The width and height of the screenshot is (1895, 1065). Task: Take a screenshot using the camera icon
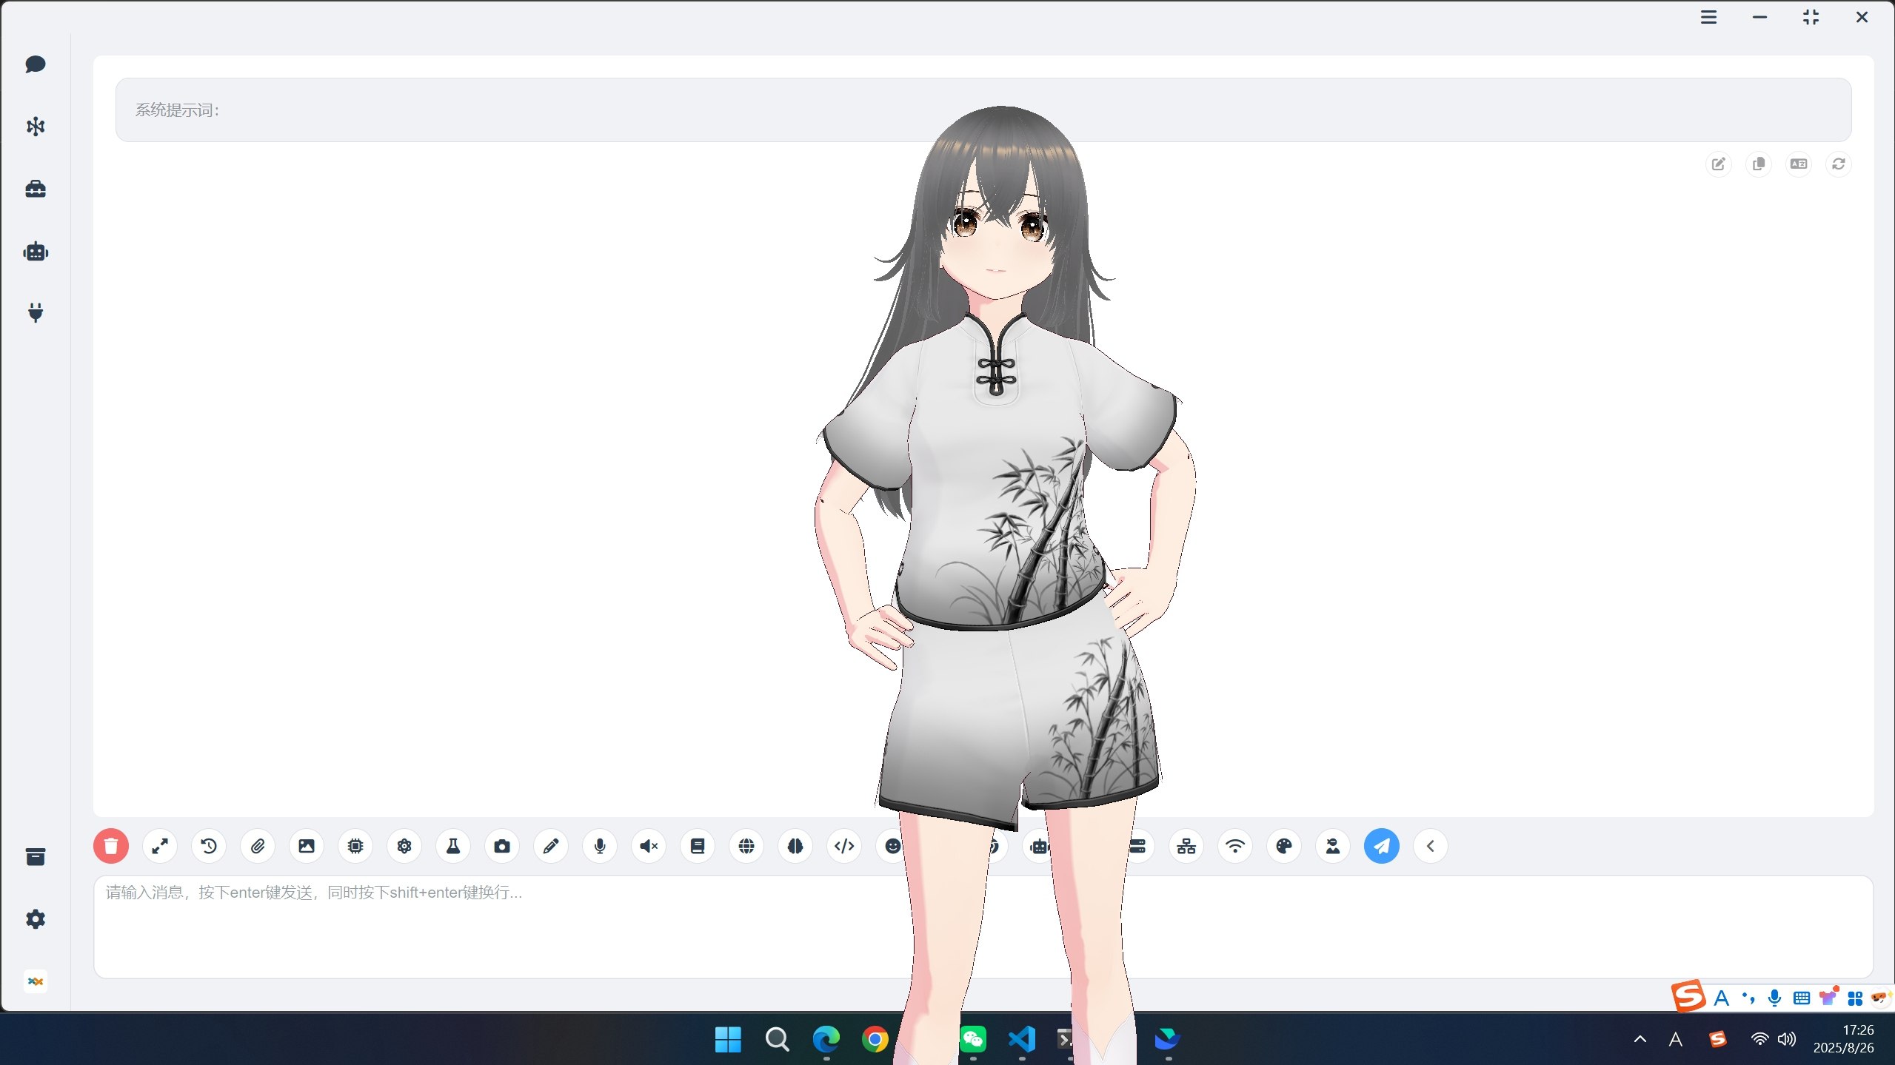[501, 846]
